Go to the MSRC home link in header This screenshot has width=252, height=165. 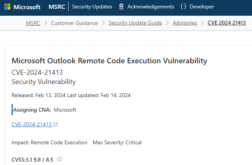click(57, 7)
